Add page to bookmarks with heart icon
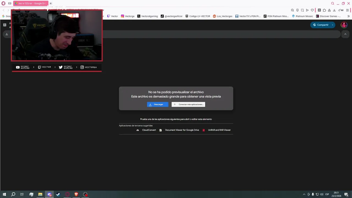Screen dimensions: 352x198 [x=312, y=10]
